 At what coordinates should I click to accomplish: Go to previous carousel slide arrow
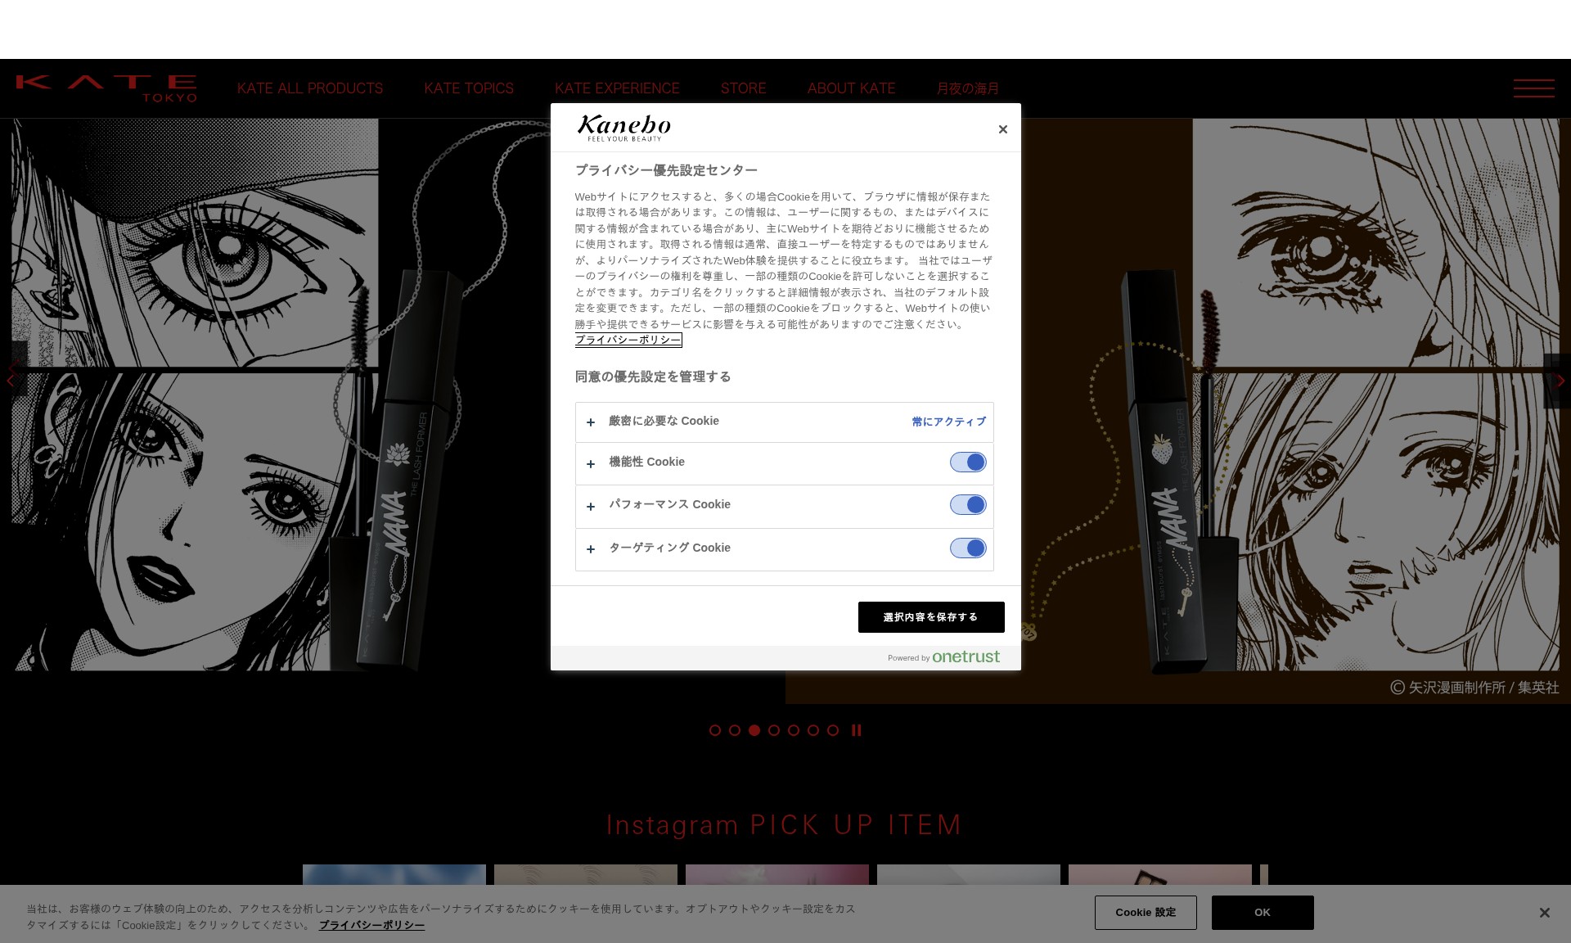click(x=11, y=380)
